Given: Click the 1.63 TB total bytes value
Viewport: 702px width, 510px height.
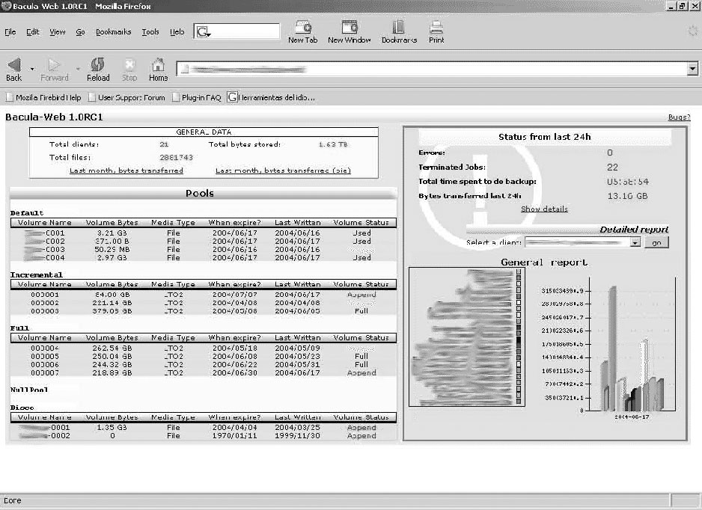Looking at the screenshot, I should tap(332, 144).
